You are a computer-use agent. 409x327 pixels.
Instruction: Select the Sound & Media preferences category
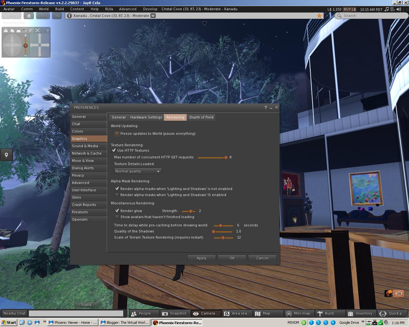89,146
